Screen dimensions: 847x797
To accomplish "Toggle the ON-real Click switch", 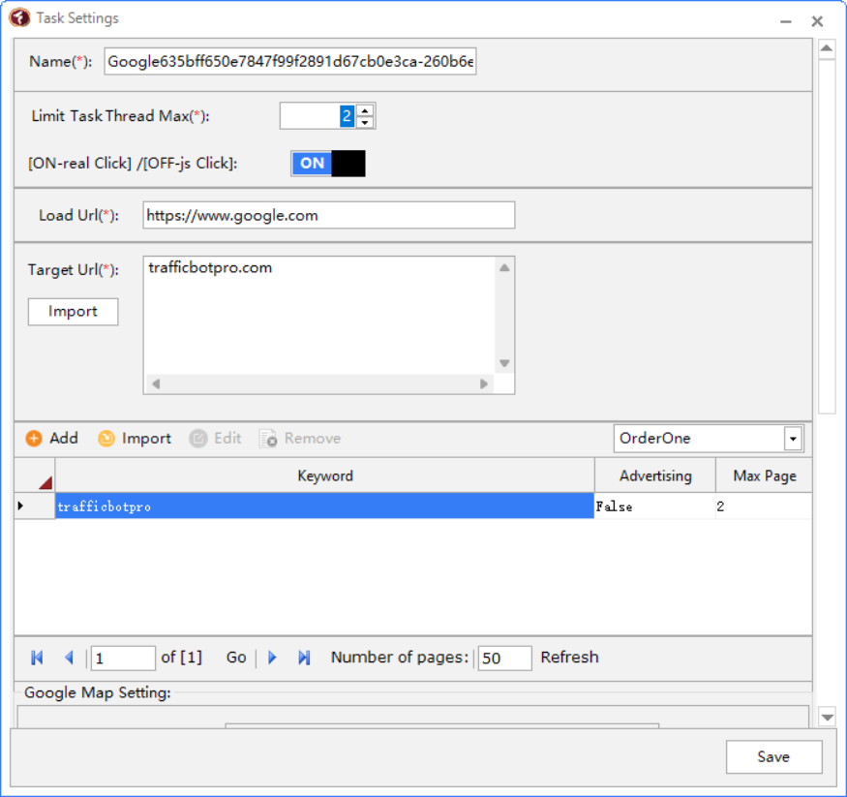I will (x=328, y=164).
